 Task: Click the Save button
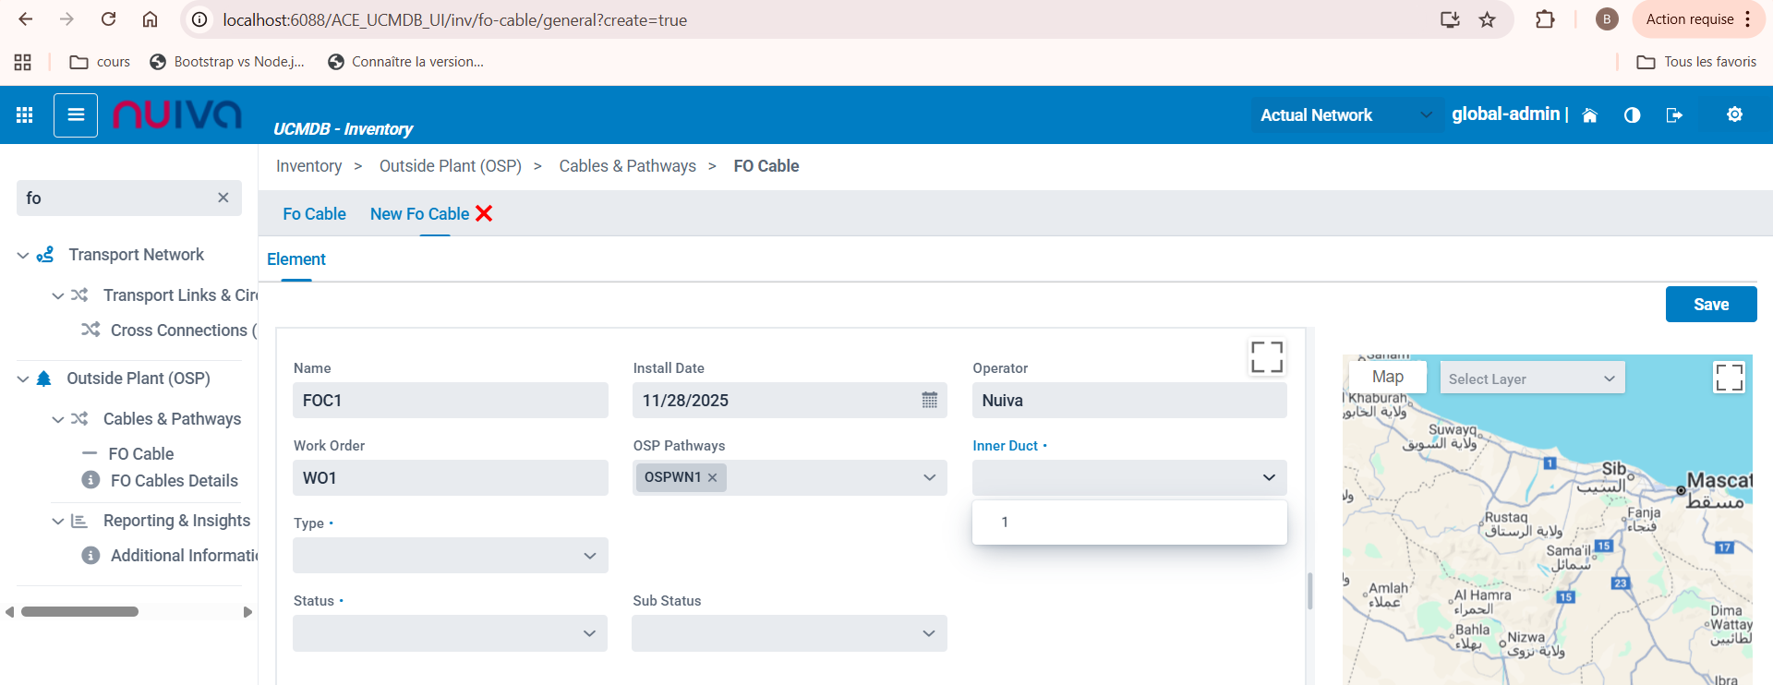click(x=1710, y=305)
